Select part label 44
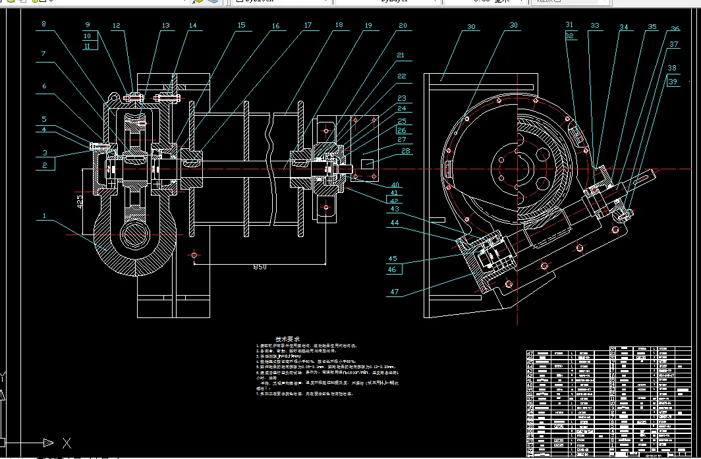 [394, 223]
